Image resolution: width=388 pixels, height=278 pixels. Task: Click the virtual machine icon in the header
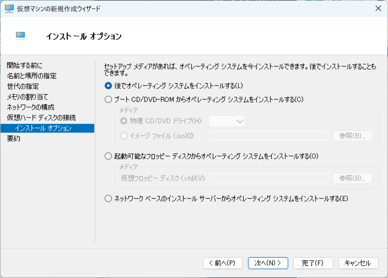pos(20,36)
